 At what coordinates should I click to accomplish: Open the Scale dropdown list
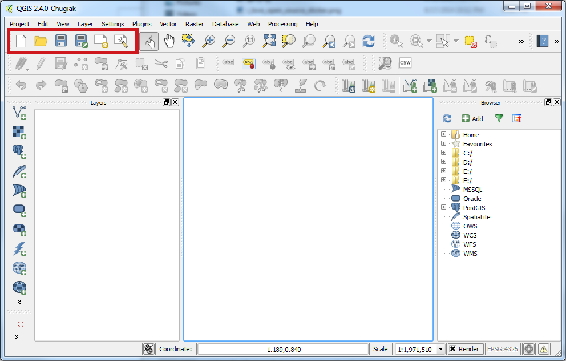[440, 349]
